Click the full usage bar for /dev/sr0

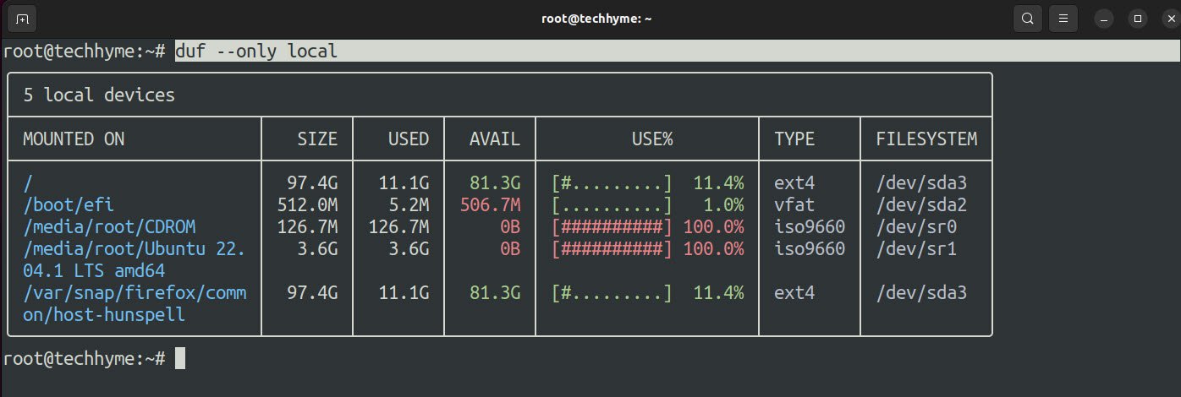612,227
